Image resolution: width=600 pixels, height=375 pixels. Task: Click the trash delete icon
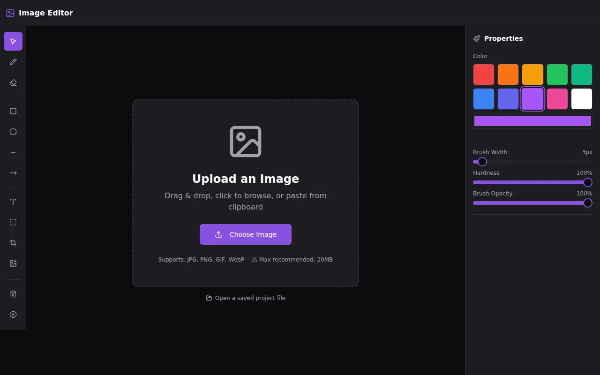[x=13, y=294]
